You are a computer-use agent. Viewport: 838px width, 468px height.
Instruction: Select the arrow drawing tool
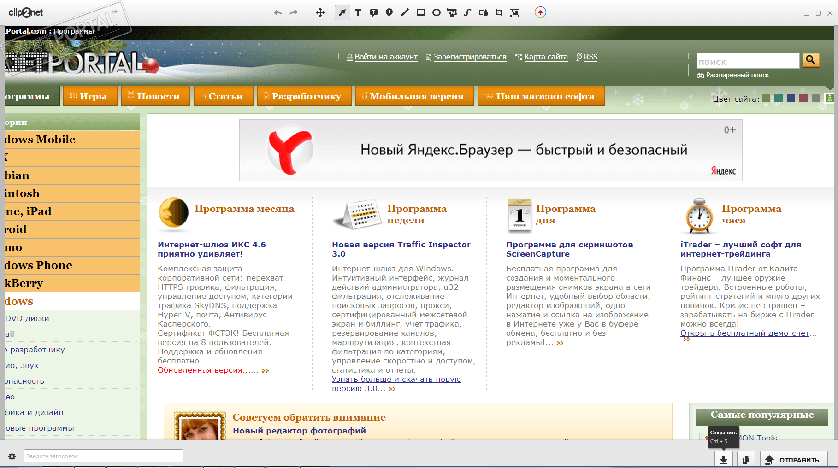(342, 12)
